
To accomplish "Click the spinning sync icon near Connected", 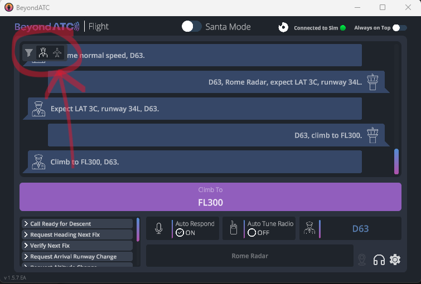I will tap(283, 27).
